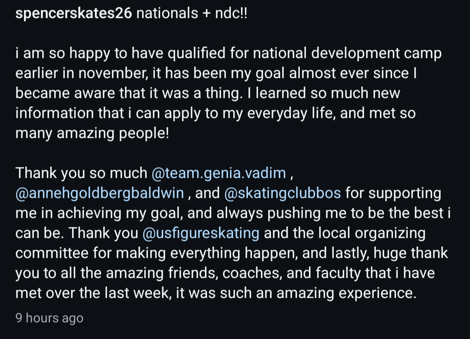Click the final line "met over the last week"
This screenshot has width=470, height=339.
(x=216, y=293)
